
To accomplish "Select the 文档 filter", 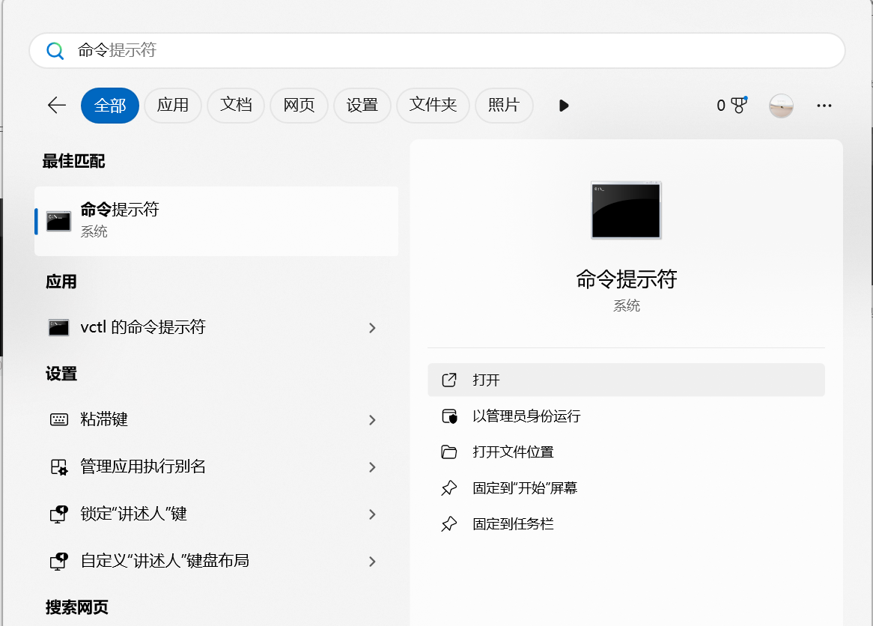I will (236, 106).
